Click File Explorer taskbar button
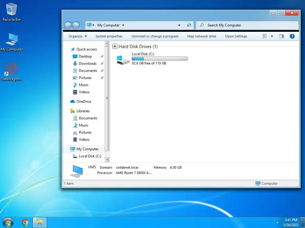This screenshot has height=228, width=305. 40,222
